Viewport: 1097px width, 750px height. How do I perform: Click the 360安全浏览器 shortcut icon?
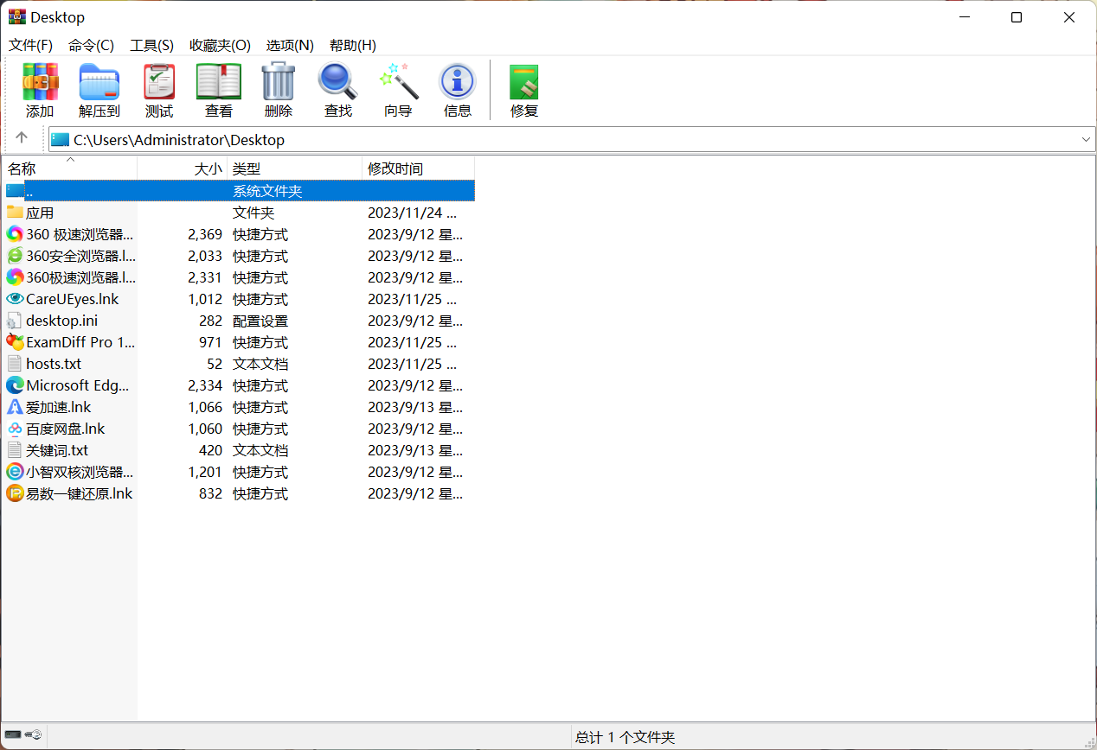coord(15,256)
